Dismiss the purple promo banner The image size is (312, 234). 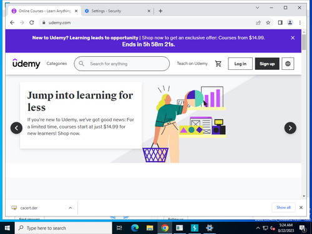293,38
